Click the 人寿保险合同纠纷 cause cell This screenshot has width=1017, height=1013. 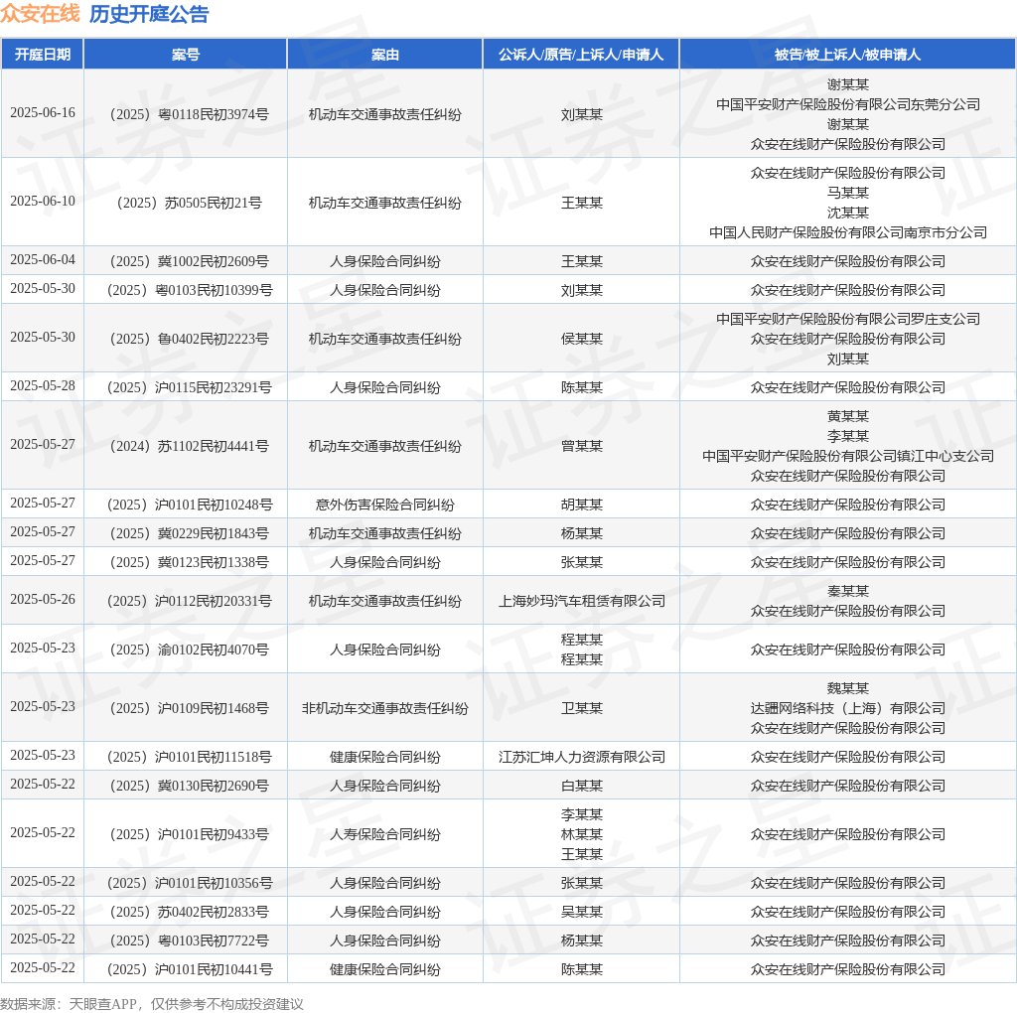click(385, 834)
